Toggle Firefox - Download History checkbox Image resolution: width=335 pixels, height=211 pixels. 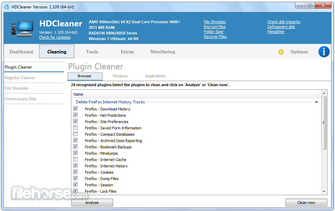pos(76,109)
